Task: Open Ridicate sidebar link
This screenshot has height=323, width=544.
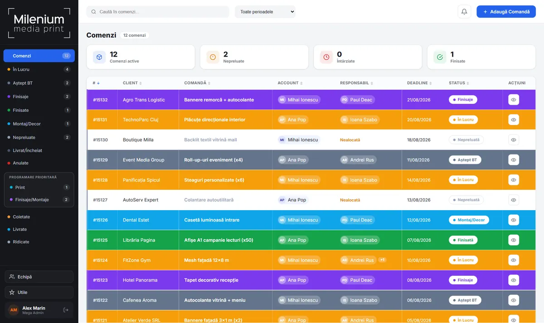Action: click(39, 242)
